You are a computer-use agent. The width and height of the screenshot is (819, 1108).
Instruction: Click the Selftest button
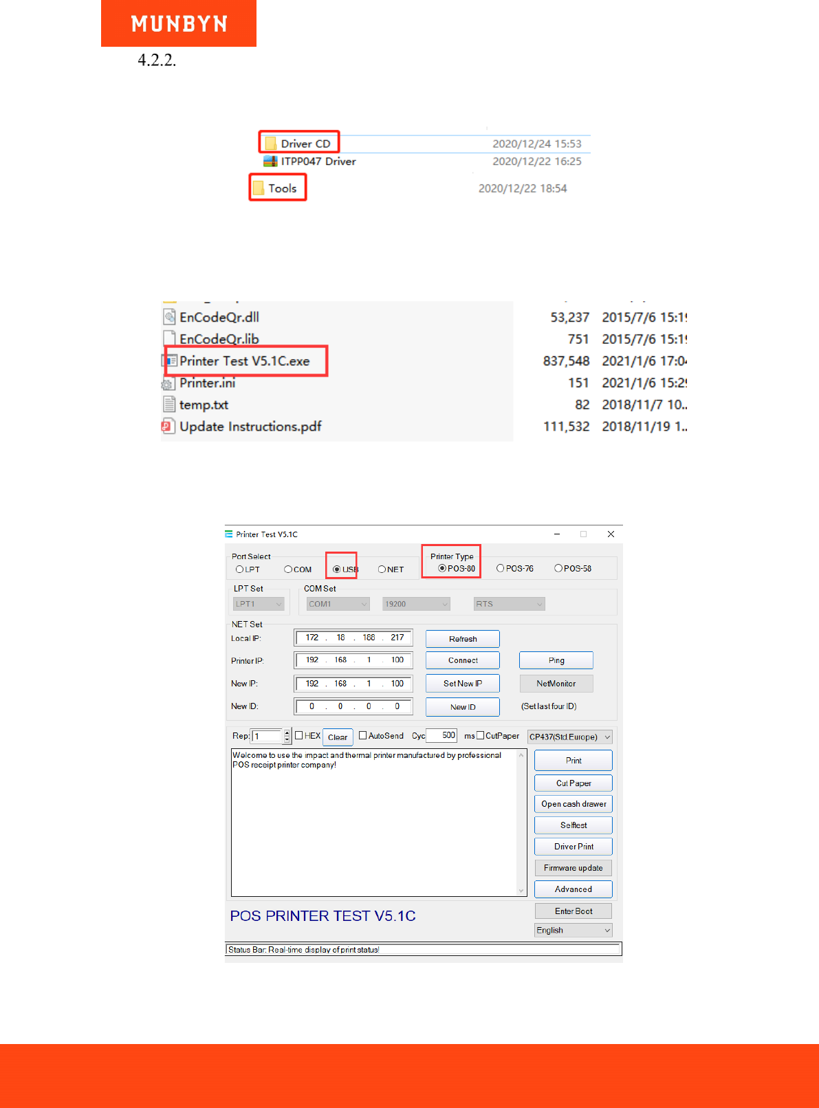[574, 825]
